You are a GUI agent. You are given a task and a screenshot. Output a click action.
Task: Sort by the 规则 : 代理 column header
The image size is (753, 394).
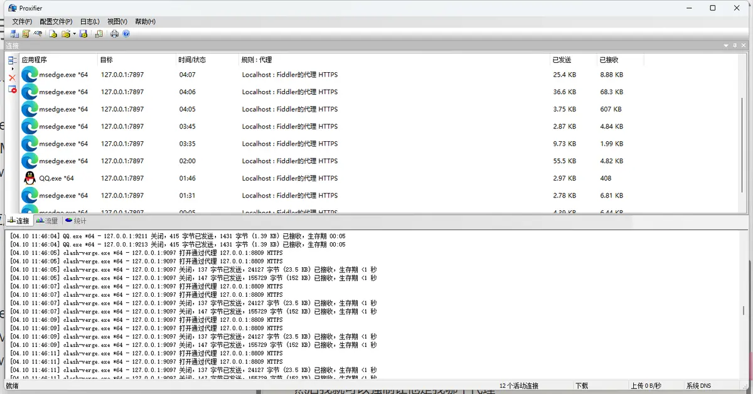394,60
